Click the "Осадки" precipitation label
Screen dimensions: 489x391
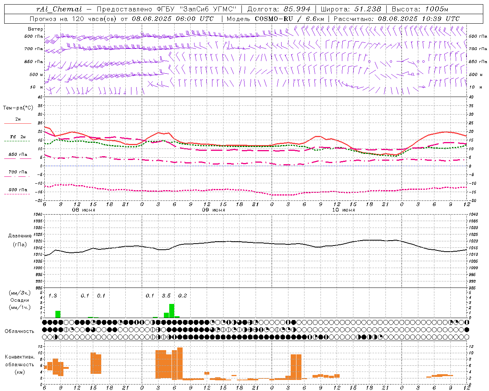19,300
